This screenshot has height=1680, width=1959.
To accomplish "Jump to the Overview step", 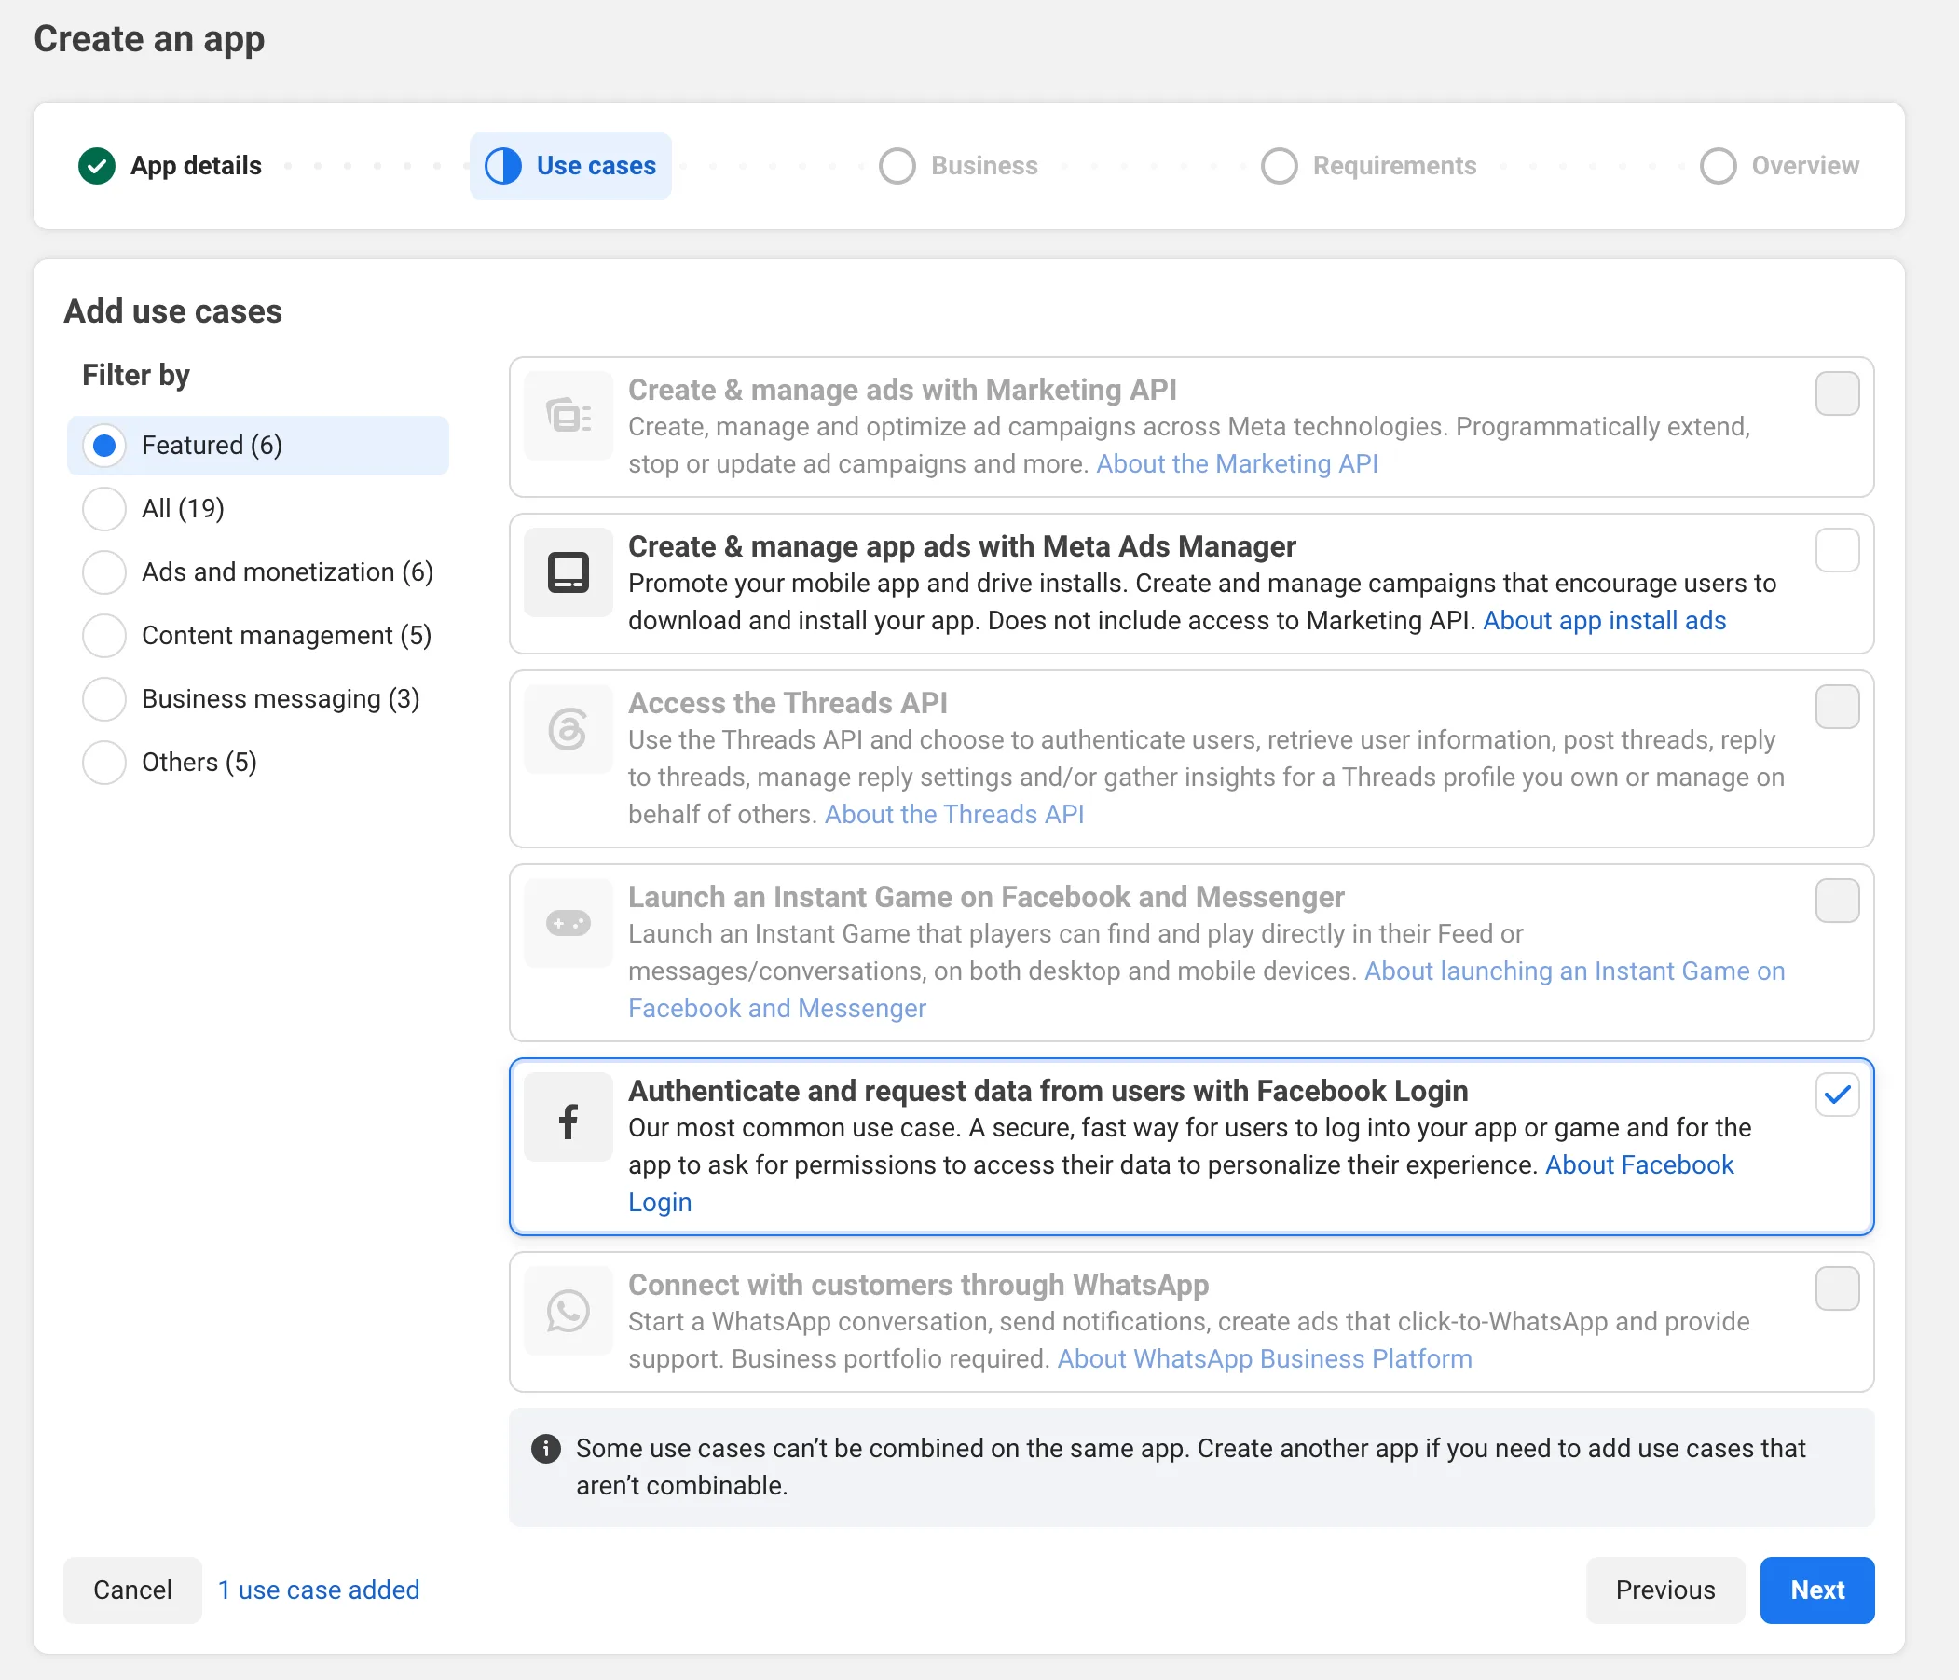I will (x=1779, y=166).
